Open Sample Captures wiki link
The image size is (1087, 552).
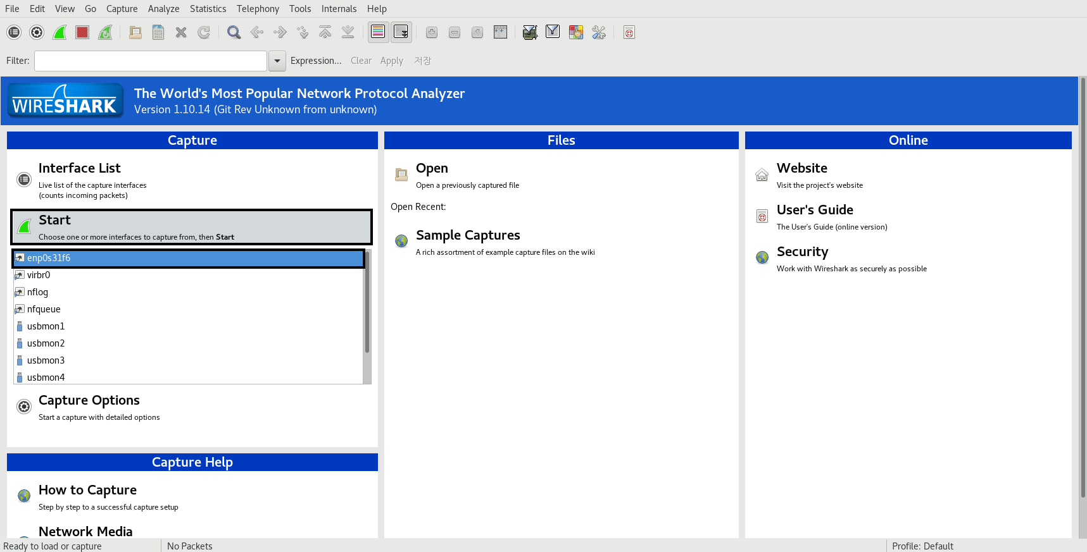click(468, 235)
